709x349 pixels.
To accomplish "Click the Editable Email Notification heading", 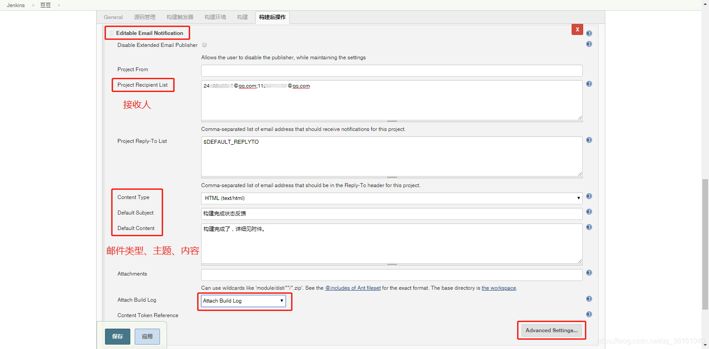I will point(149,33).
